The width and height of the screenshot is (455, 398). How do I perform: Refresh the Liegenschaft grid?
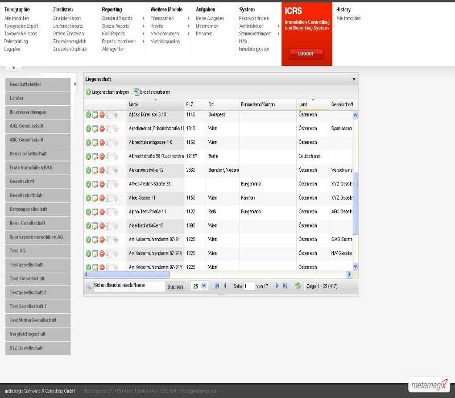297,286
